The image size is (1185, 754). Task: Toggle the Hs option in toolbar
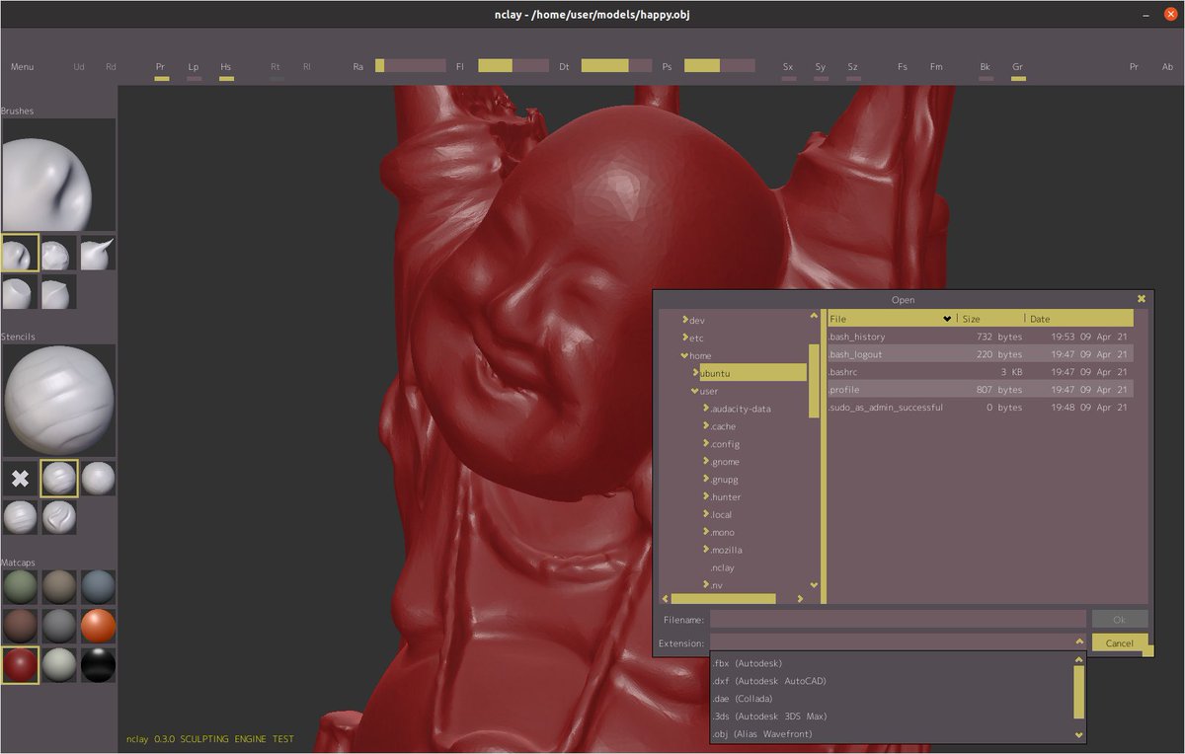click(226, 70)
